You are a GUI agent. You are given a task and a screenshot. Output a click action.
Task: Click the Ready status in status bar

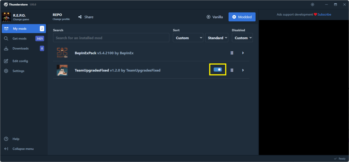(x=340, y=159)
